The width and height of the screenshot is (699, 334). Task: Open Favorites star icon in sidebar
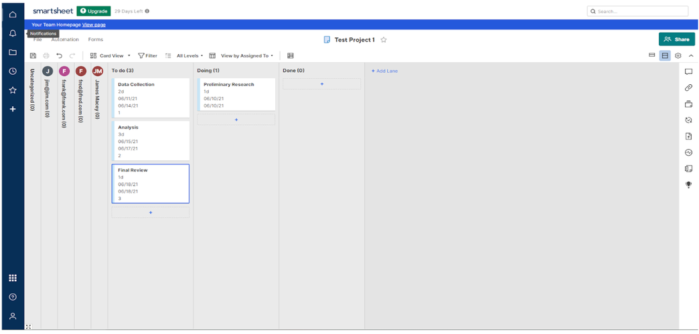pos(12,90)
